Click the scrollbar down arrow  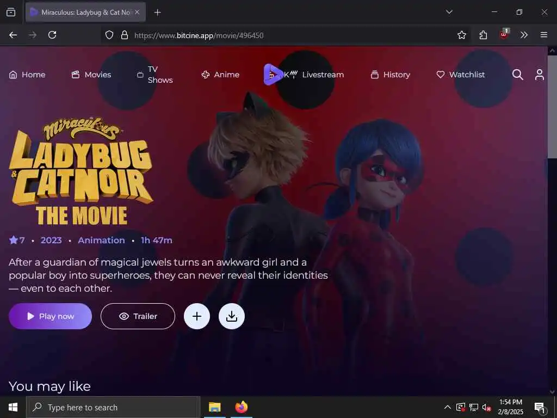click(x=552, y=391)
